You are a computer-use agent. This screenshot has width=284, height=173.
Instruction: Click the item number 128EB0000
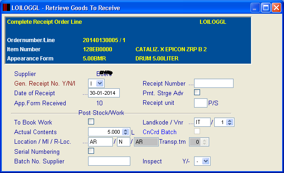pos(97,49)
